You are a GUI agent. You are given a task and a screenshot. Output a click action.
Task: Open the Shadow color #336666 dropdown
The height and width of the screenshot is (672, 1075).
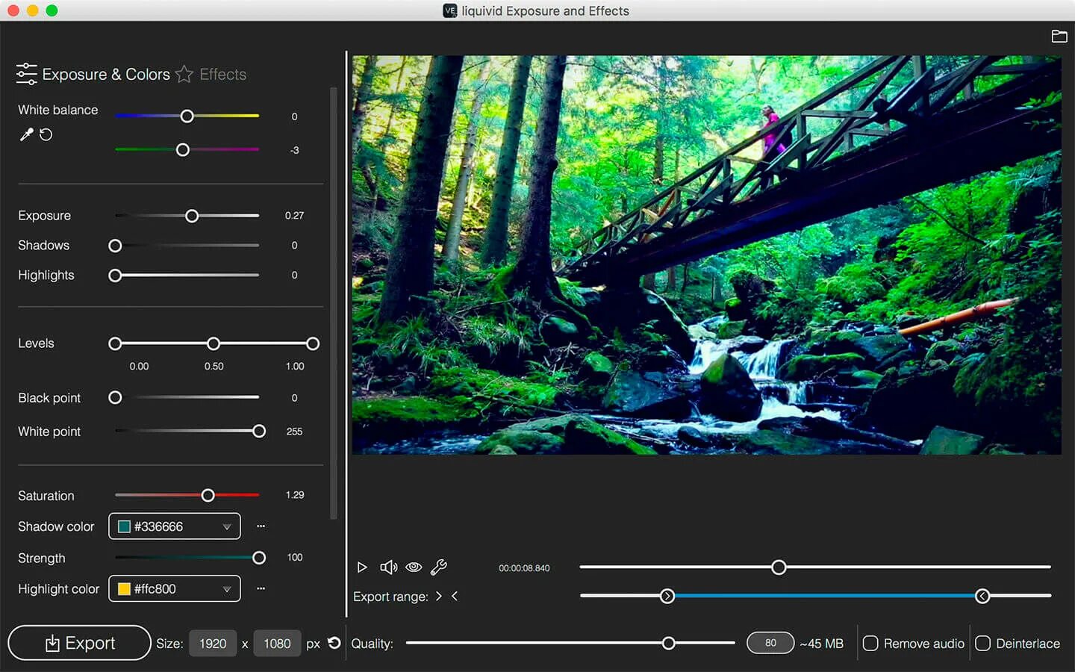pyautogui.click(x=175, y=526)
